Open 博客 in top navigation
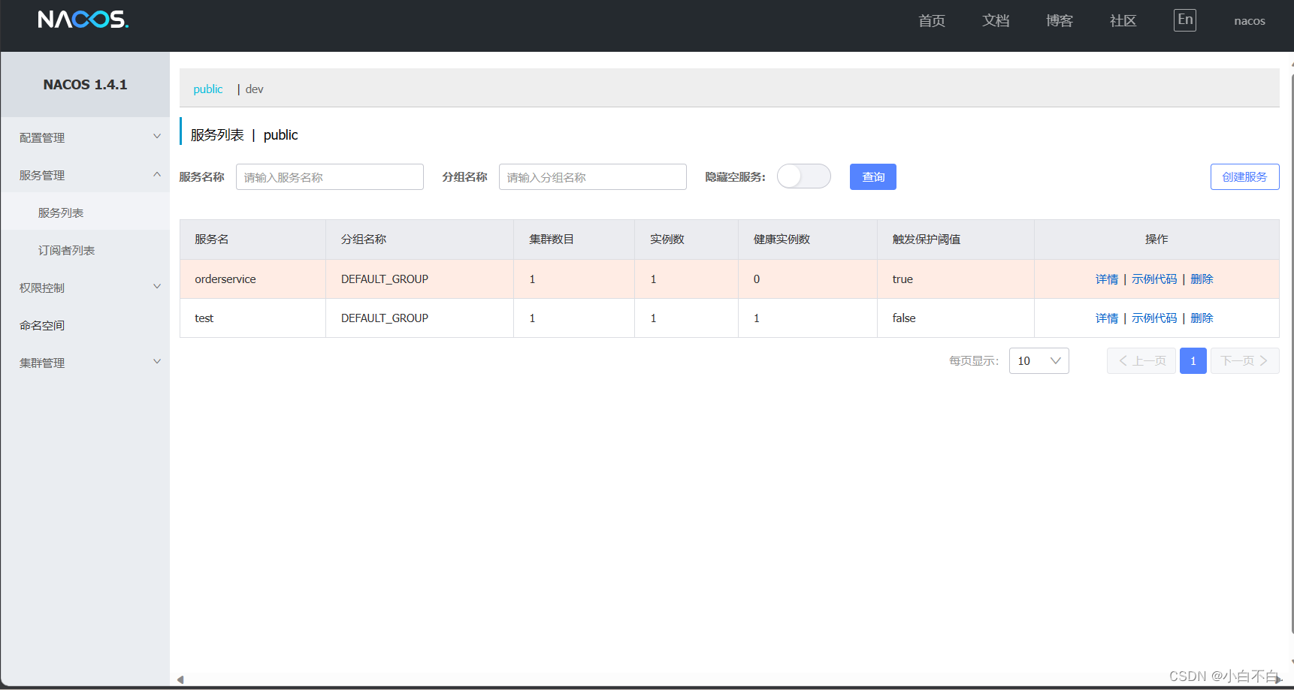Viewport: 1294px width, 690px height. point(1060,21)
